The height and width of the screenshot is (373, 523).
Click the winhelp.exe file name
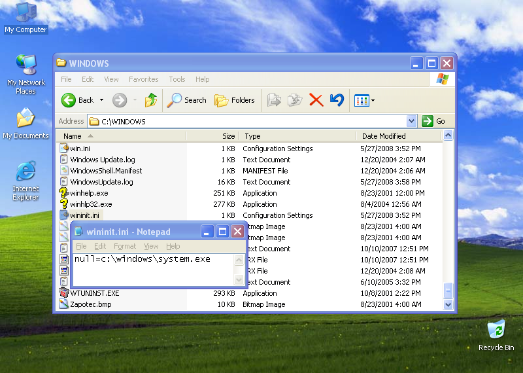[89, 193]
